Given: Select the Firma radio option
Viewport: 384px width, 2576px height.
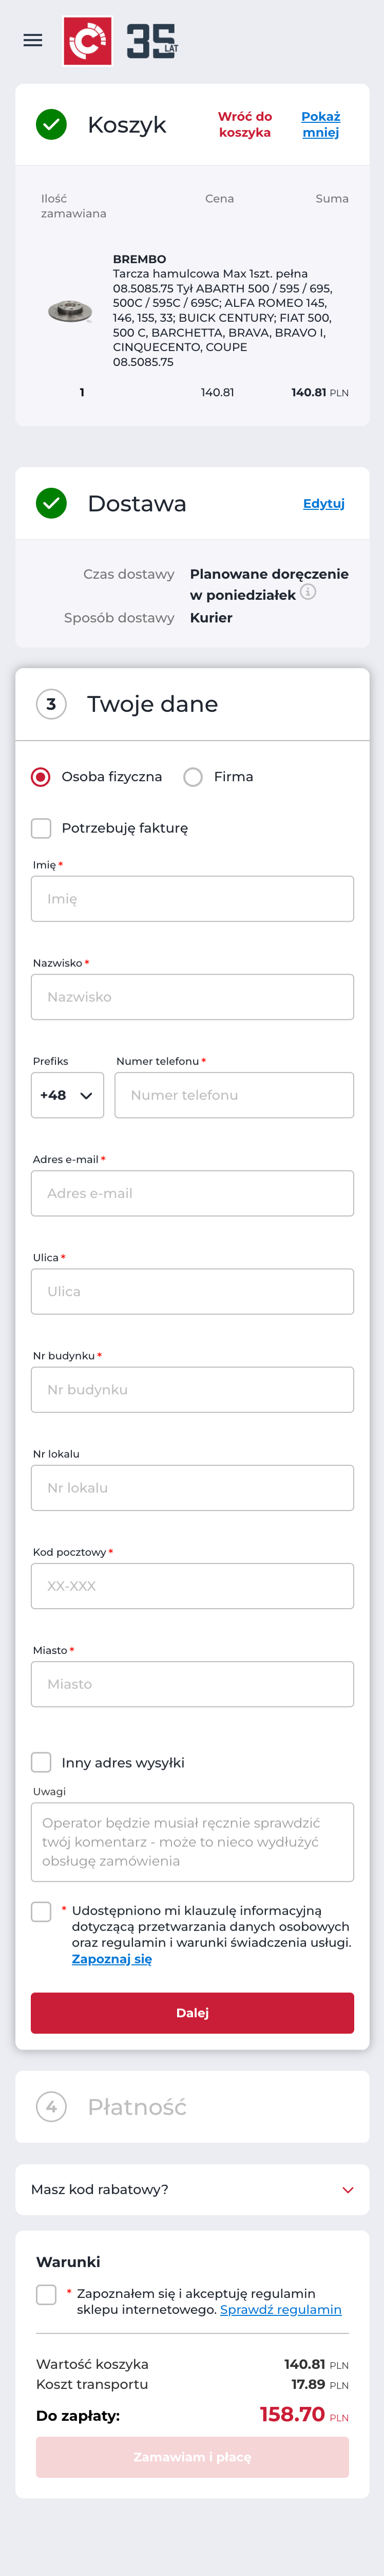Looking at the screenshot, I should [x=193, y=777].
